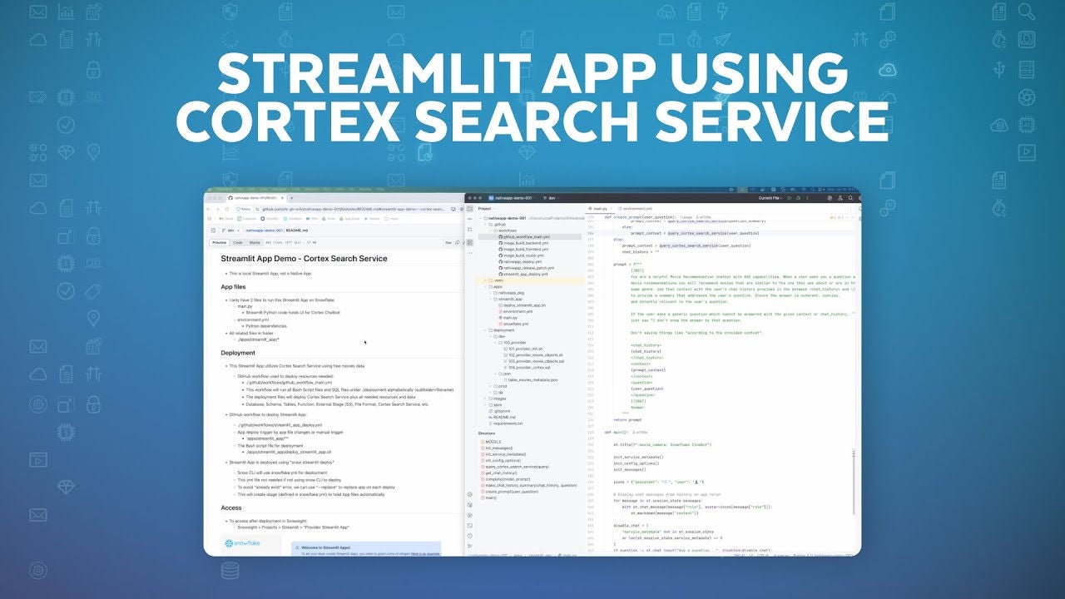Screen dimensions: 1065x599
Task: Collapse the workflows folder in the Project tree
Action: click(490, 230)
